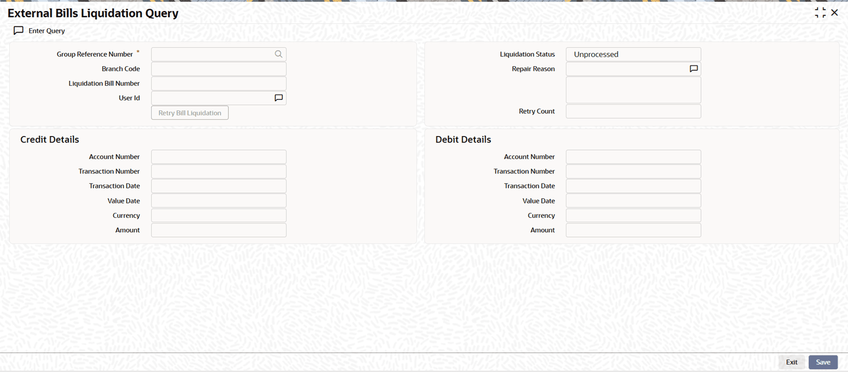Select the Liquidation Status field showing Unprocessed
This screenshot has height=372, width=848.
coord(634,54)
